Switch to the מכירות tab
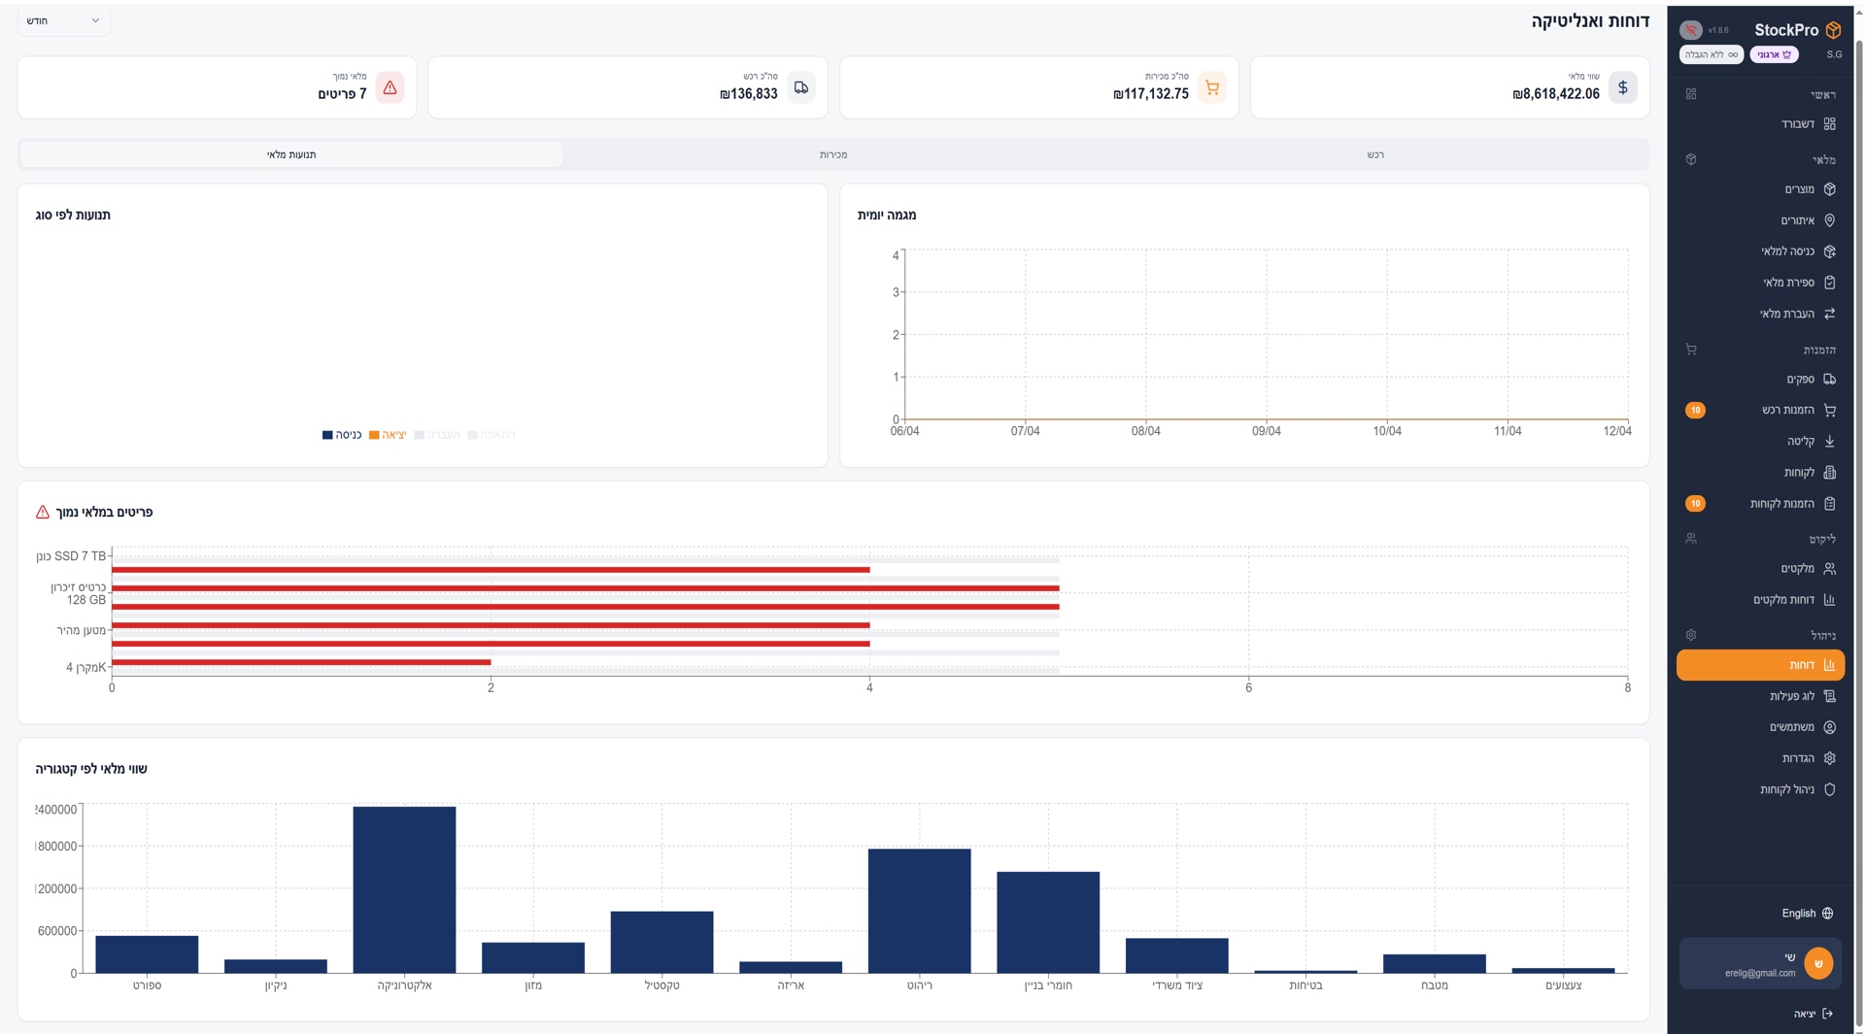This screenshot has height=1034, width=1865. tap(832, 154)
